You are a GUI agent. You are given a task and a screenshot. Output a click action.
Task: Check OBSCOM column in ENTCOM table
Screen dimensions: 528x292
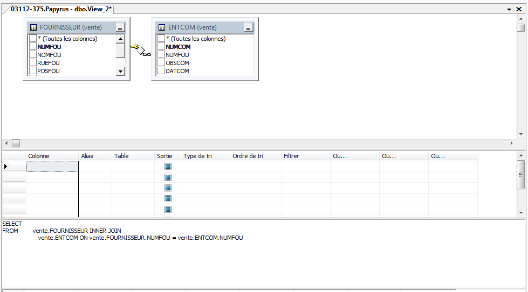161,63
